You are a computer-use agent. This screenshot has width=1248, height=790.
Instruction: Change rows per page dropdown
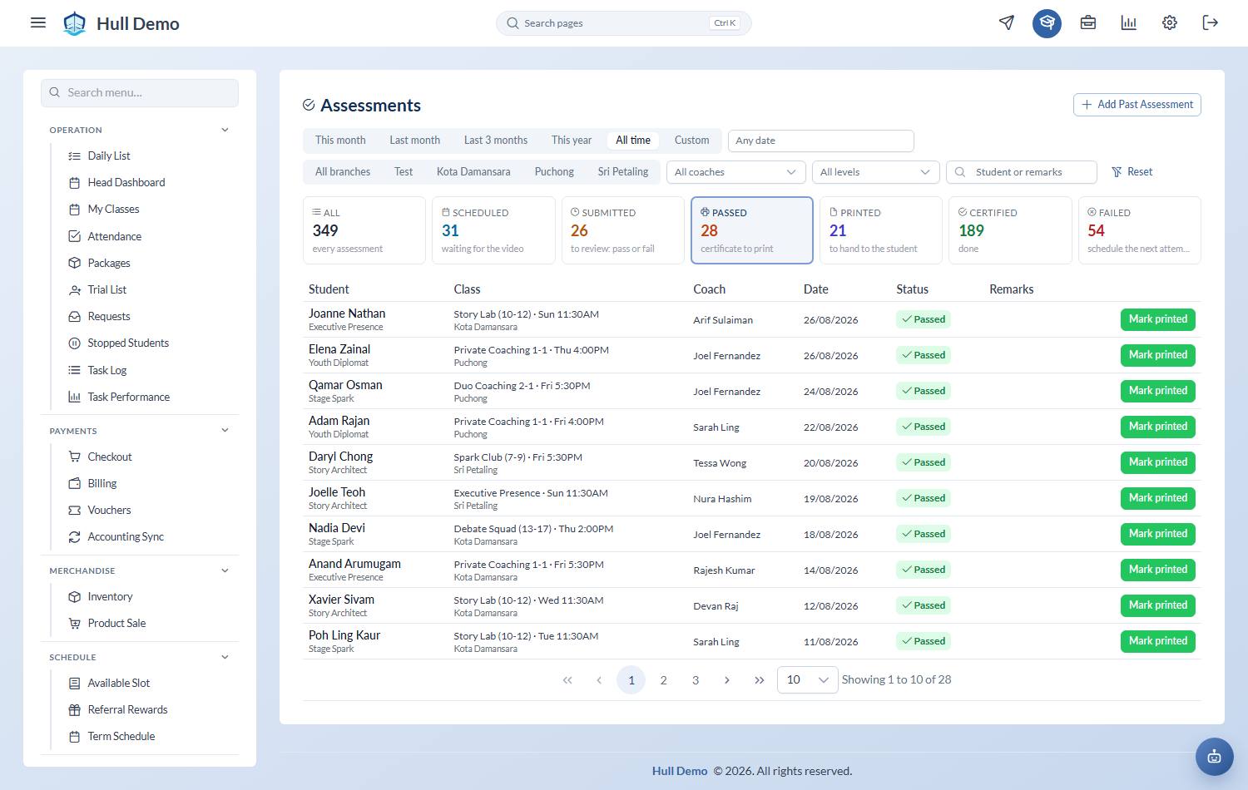coord(807,679)
